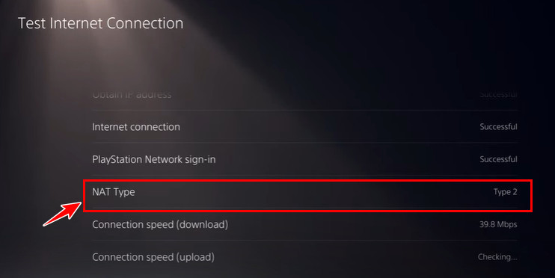The image size is (555, 278).
Task: Select Connection speed (download) row
Action: tap(305, 224)
